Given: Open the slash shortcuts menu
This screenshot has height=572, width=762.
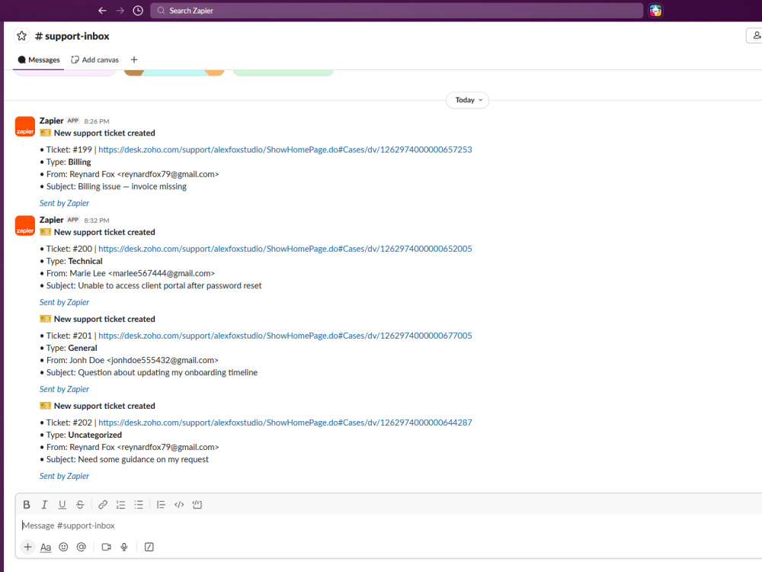Looking at the screenshot, I should [149, 547].
